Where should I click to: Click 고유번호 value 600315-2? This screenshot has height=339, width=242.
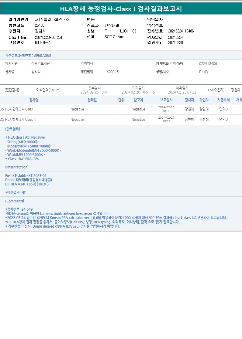[x=42, y=42]
